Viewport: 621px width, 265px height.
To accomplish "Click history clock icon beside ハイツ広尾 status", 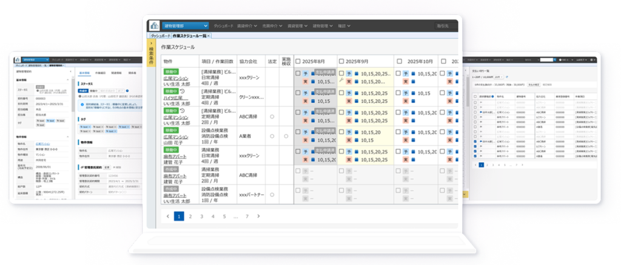I will point(183,91).
